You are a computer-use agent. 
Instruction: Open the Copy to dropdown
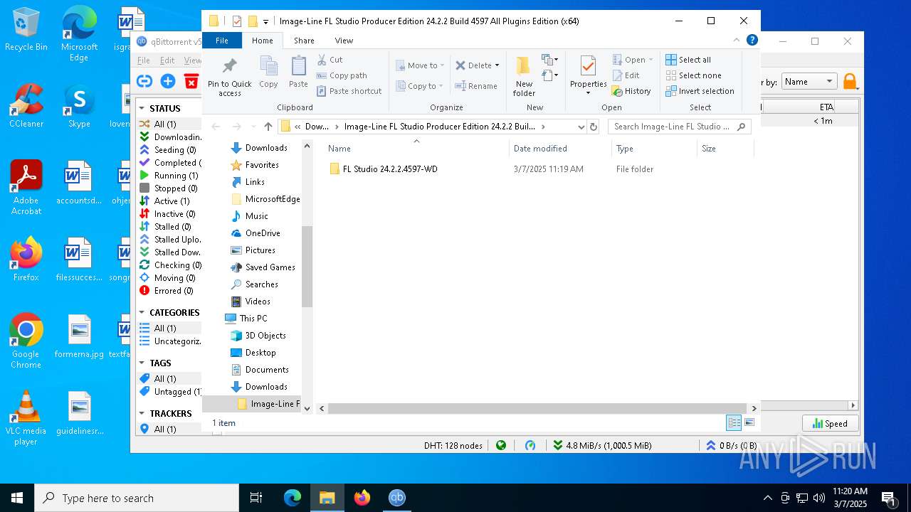[x=420, y=86]
